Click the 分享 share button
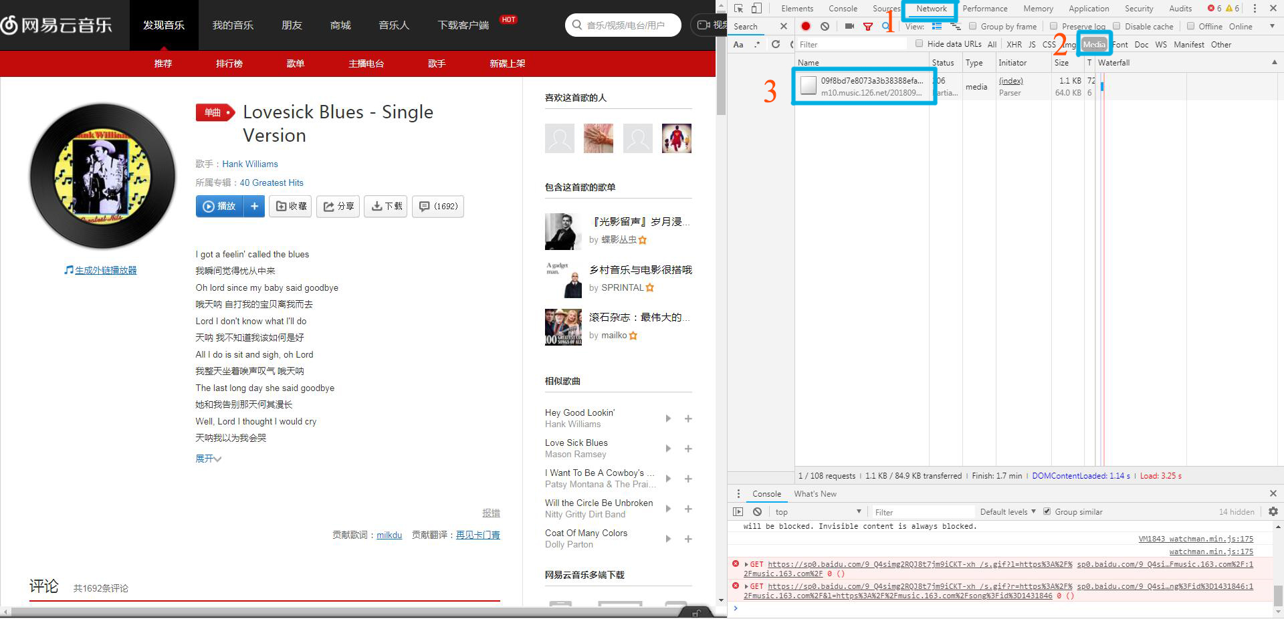Image resolution: width=1284 pixels, height=619 pixels. tap(338, 206)
